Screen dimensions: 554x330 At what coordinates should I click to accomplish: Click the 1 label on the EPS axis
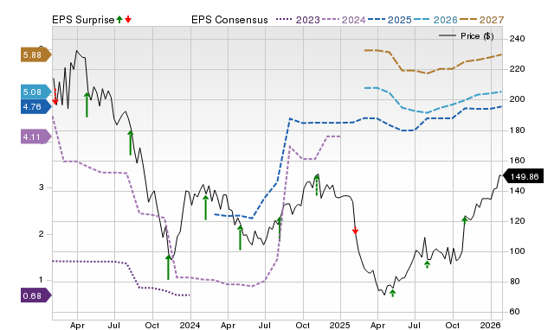41,280
